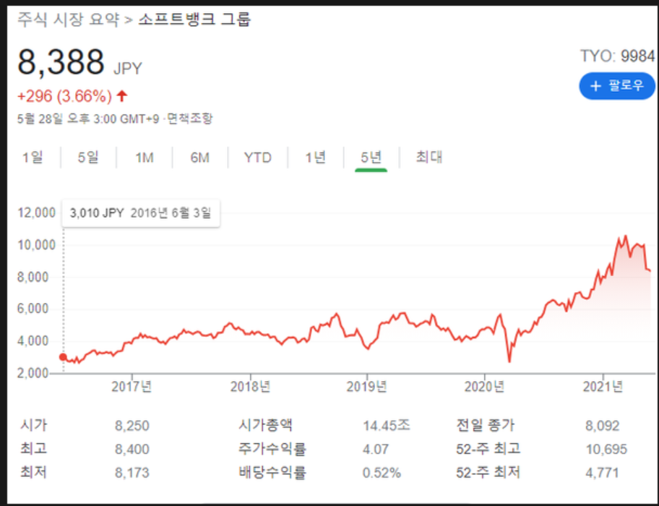Screen dimensions: 659x506
Task: Click the 최고 value 8,400
Action: (x=132, y=450)
